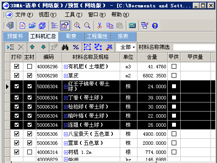Check 甲供 for 草皮 row

[174, 75]
